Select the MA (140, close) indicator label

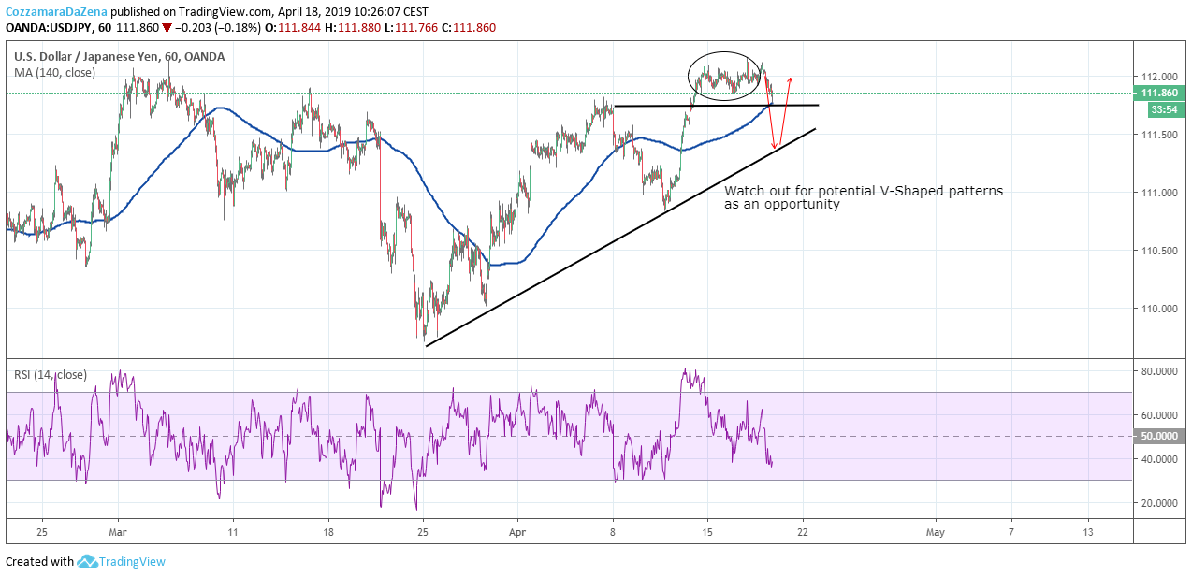point(54,72)
